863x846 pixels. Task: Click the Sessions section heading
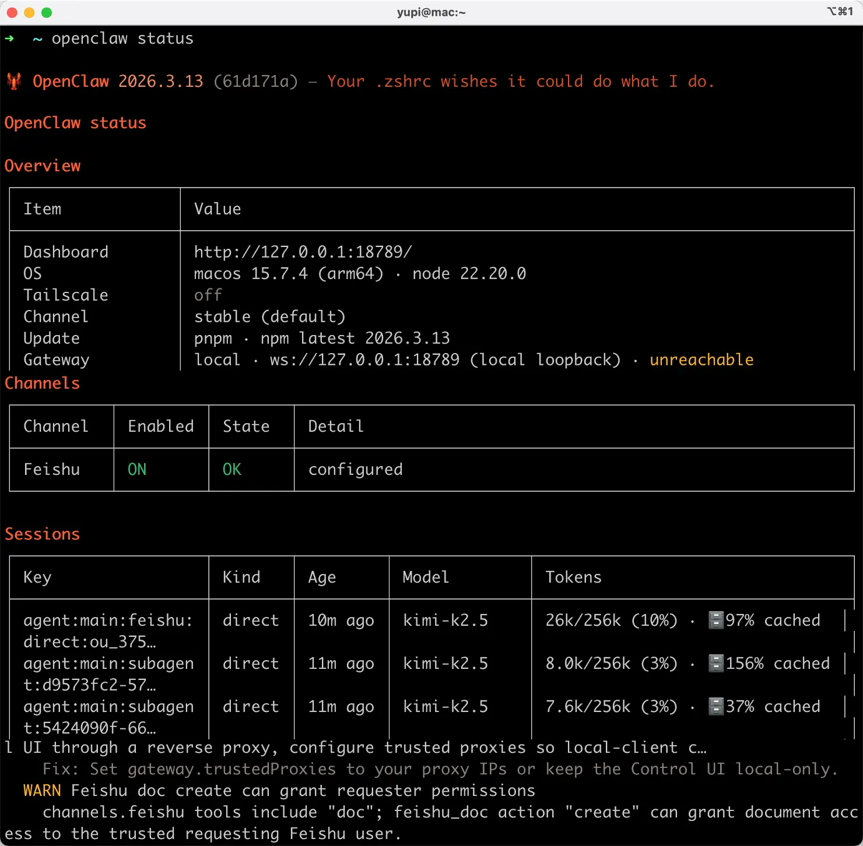42,534
